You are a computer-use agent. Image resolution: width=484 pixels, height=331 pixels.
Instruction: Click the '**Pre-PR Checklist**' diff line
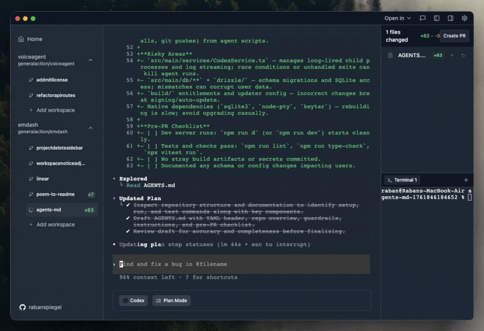point(173,126)
